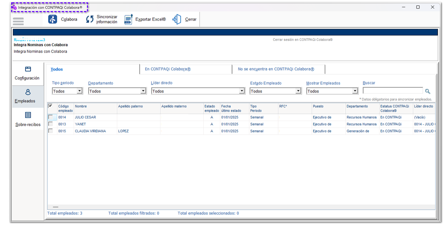The image size is (444, 225).
Task: Click the Estado empleado column header
Action: coord(212,108)
